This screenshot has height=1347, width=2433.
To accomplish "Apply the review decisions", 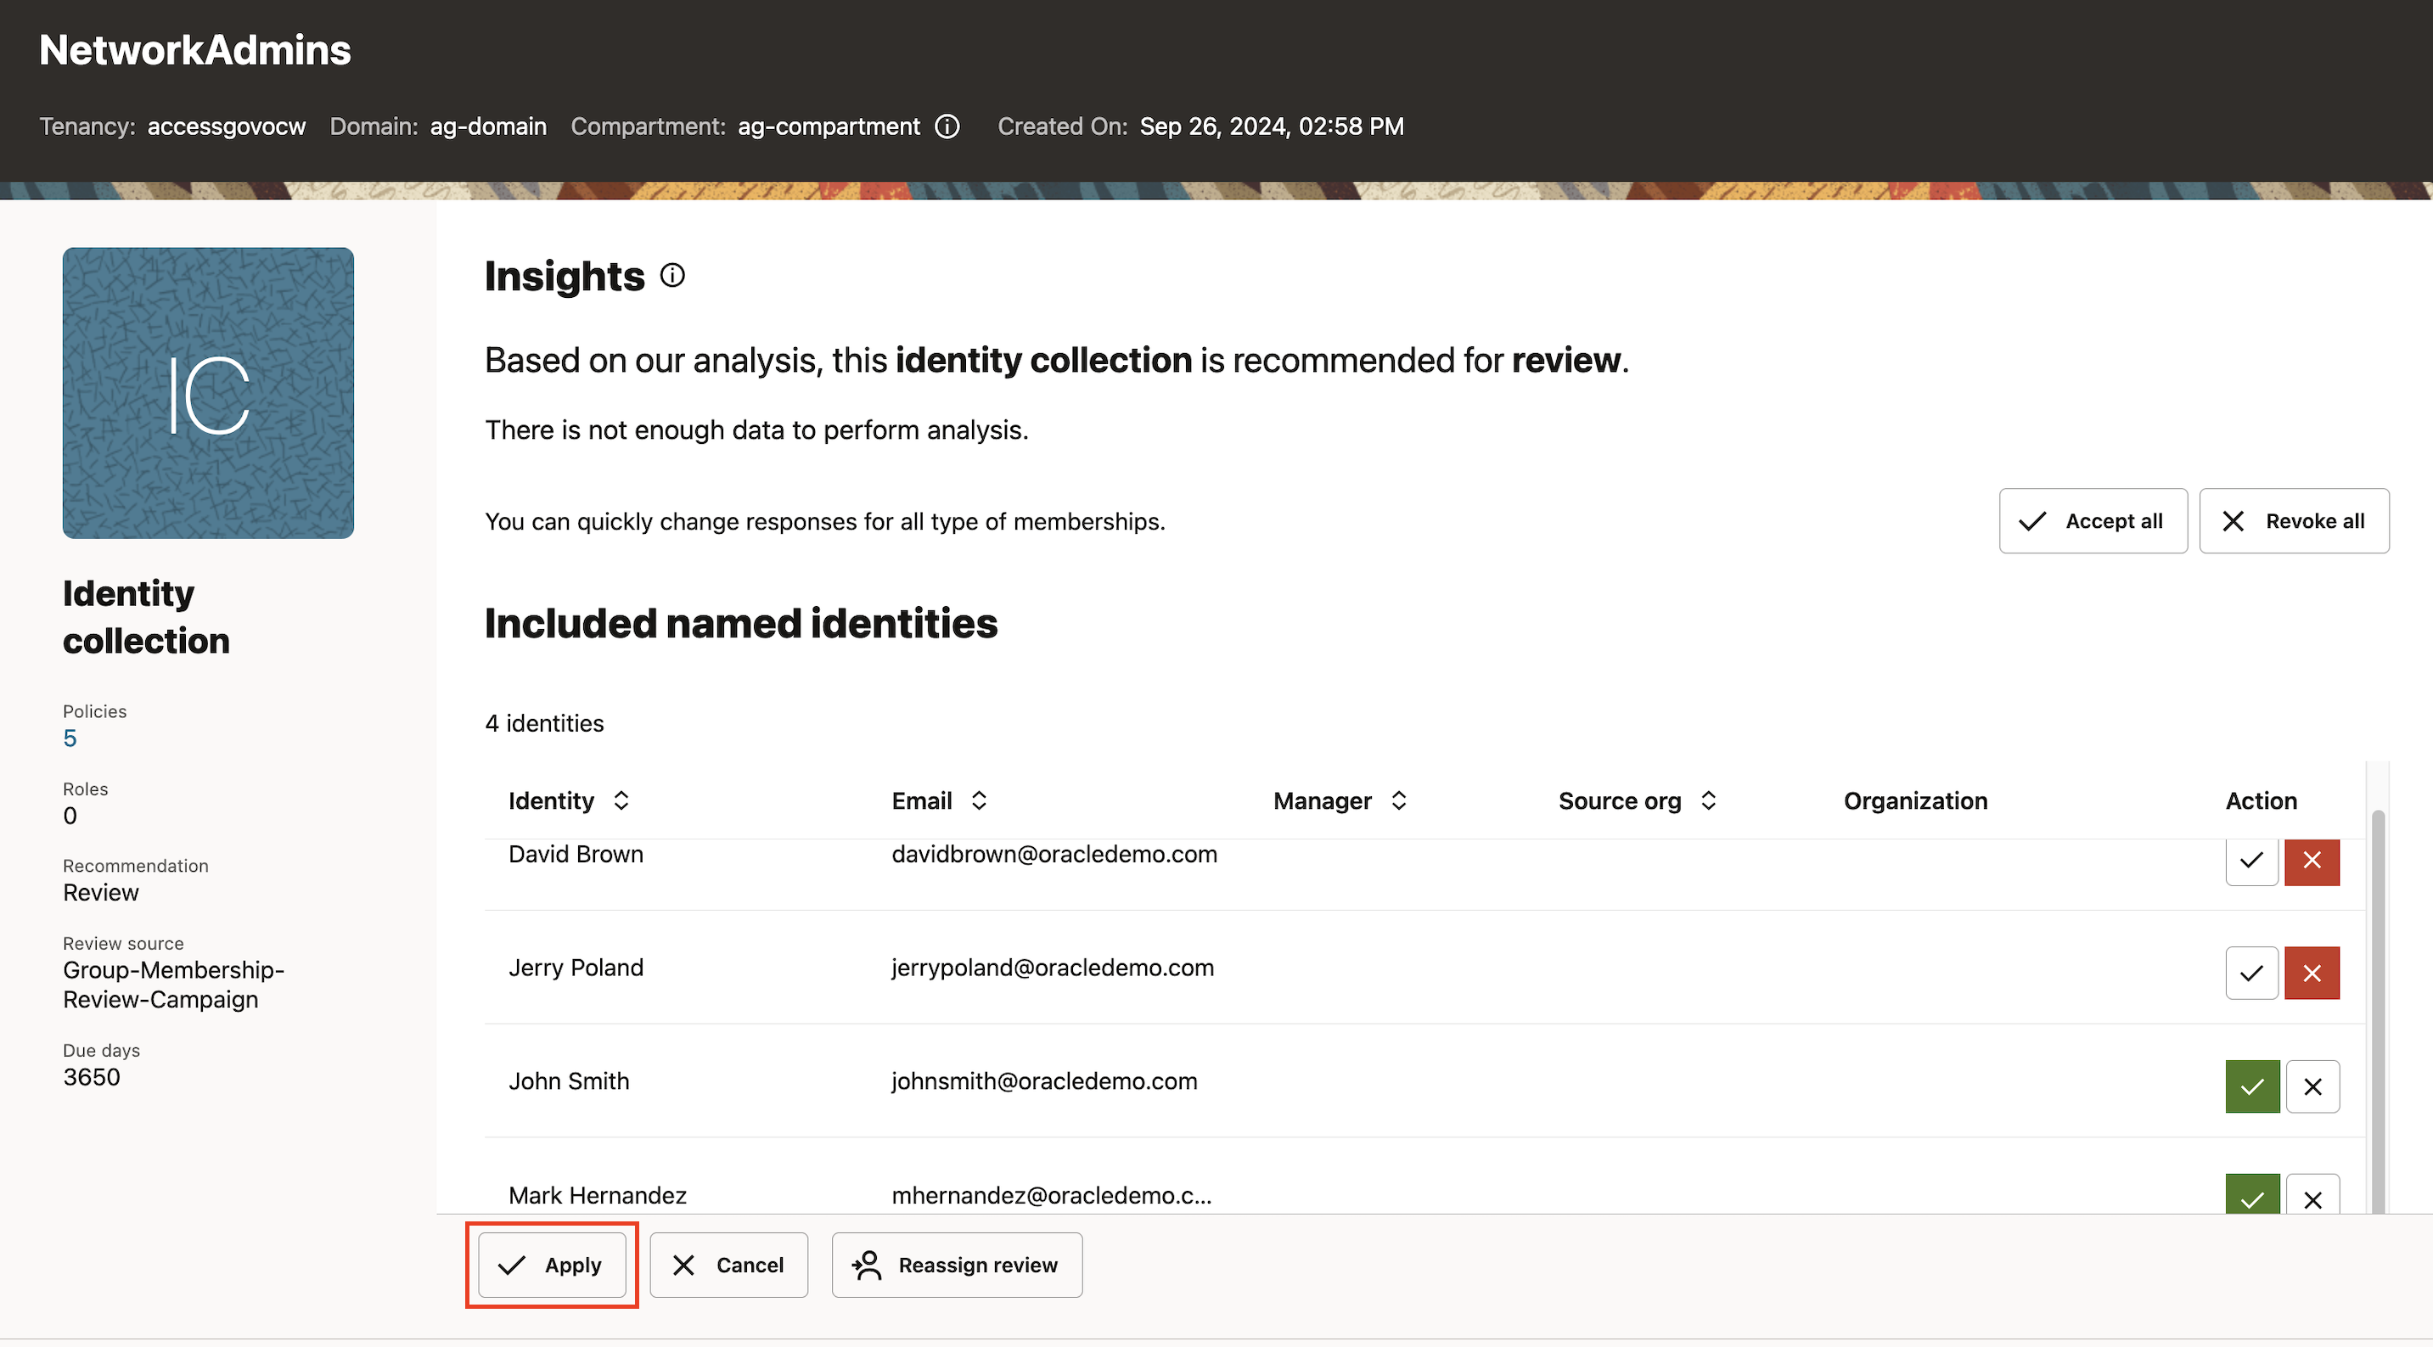I will [x=552, y=1265].
